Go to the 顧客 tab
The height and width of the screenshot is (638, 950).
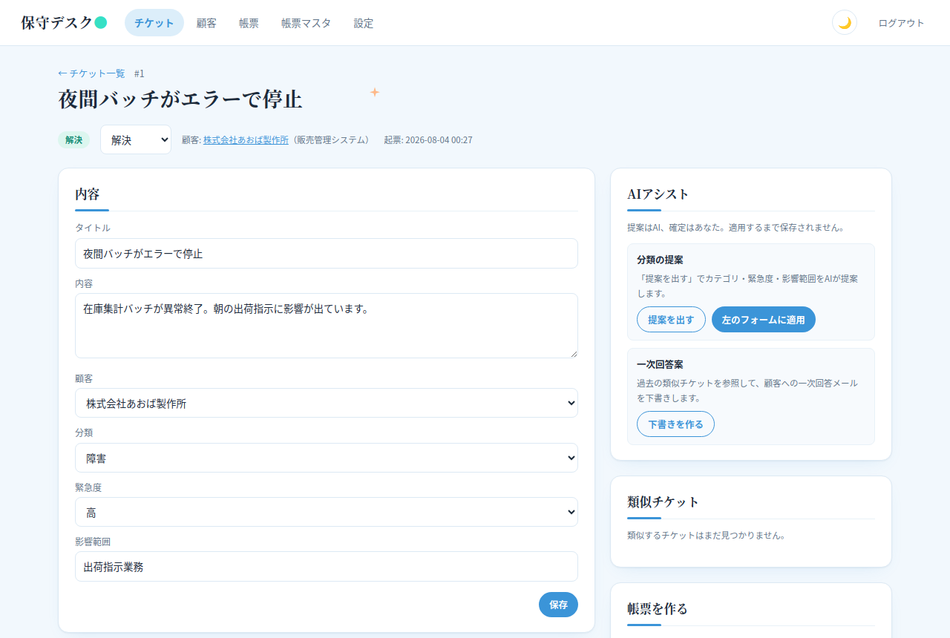point(206,23)
